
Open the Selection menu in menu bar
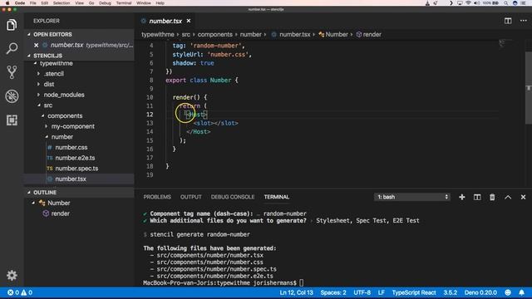62,2
